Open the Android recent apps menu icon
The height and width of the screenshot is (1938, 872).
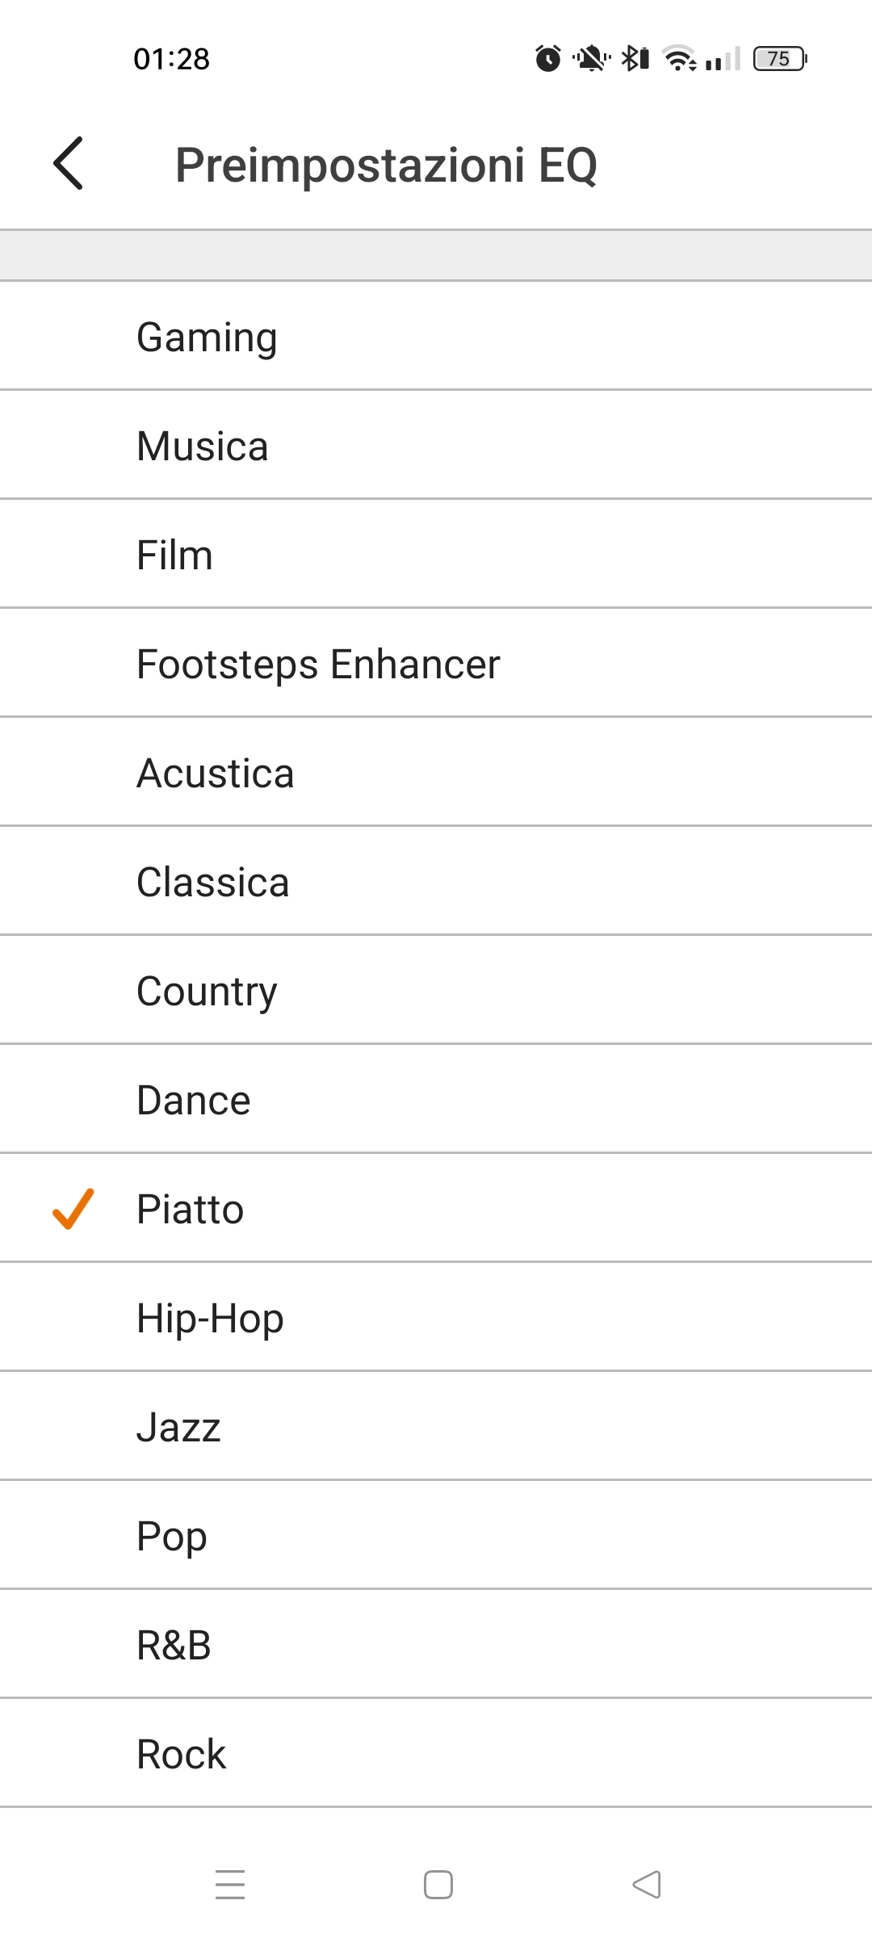[230, 1885]
